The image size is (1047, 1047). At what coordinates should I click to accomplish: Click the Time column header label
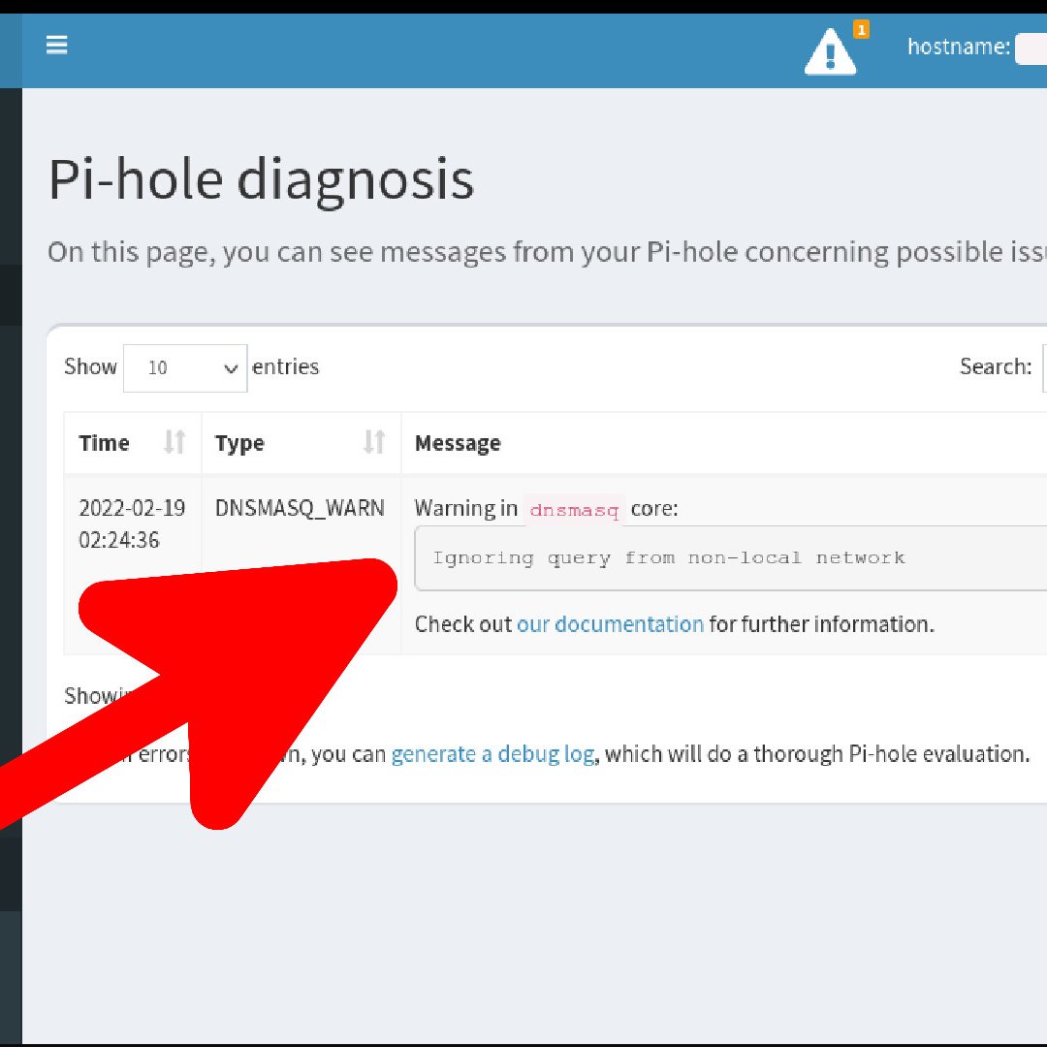(x=105, y=443)
